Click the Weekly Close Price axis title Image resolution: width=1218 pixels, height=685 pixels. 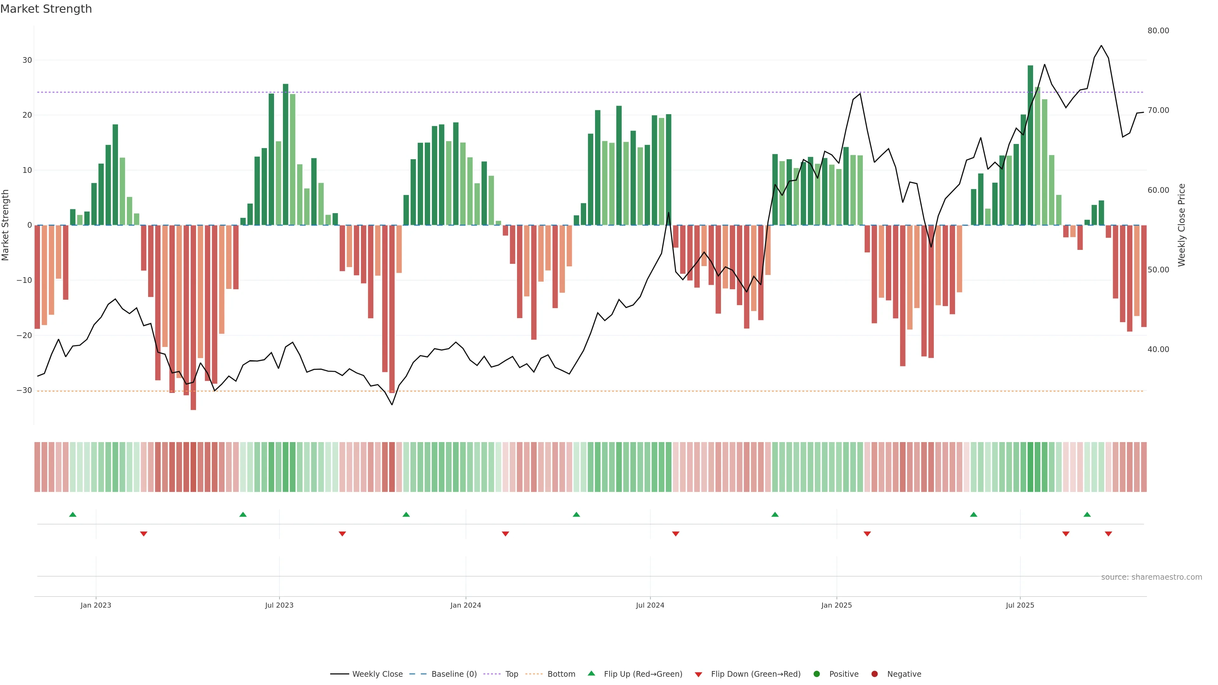coord(1182,225)
